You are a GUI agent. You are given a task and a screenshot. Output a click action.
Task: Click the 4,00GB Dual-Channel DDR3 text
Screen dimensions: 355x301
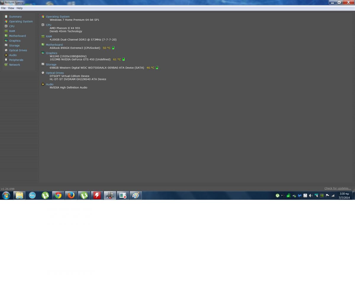(83, 39)
